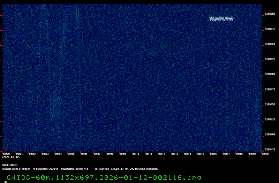This screenshot has height=183, width=279.
Task: Select the 5288525 frequency label
Action: [270, 119]
